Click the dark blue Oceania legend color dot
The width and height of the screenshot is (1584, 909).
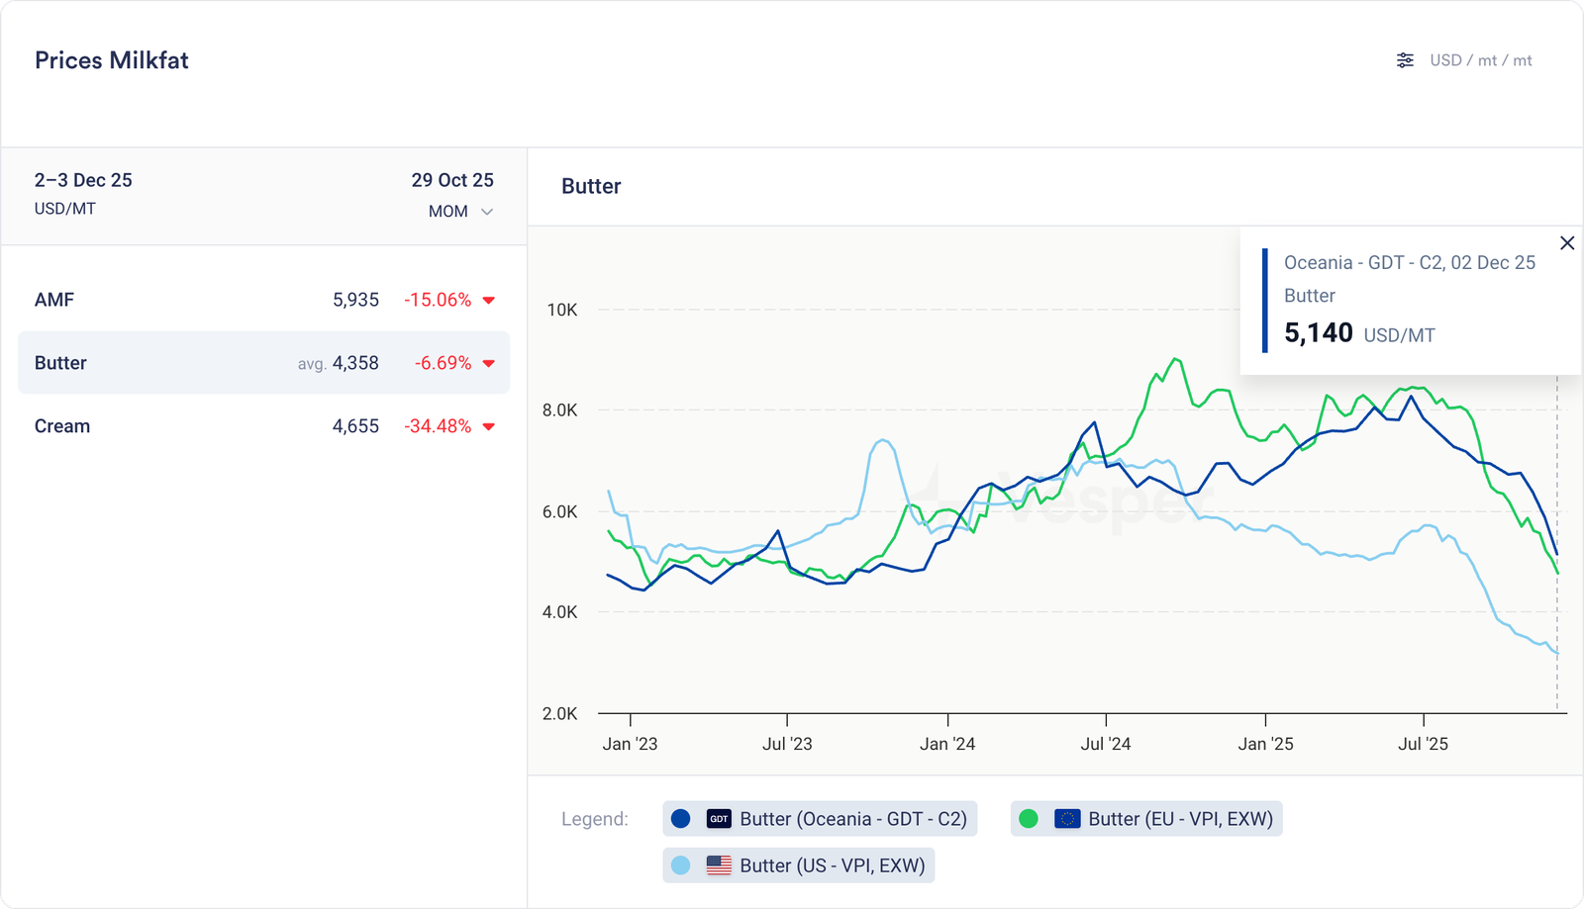coord(680,819)
